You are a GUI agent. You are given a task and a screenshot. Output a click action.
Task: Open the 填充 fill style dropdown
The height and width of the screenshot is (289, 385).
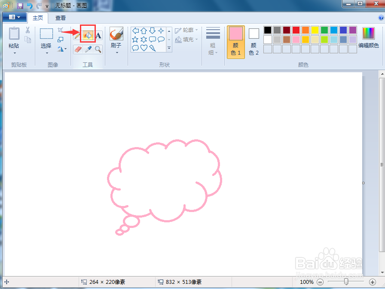(186, 39)
